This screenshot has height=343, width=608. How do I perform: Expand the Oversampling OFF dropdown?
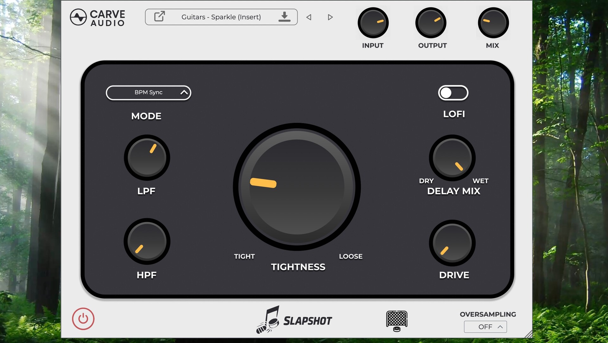485,327
